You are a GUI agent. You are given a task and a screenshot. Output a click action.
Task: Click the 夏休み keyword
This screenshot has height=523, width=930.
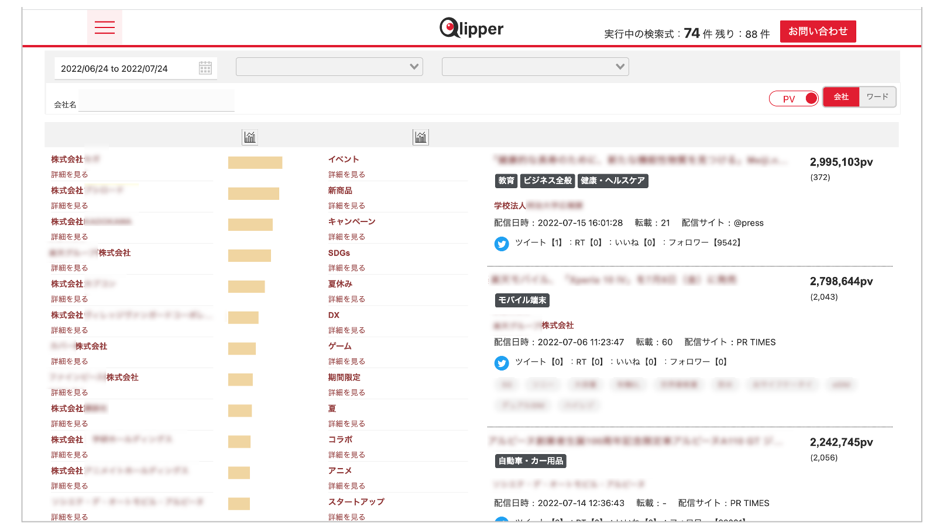coord(340,284)
